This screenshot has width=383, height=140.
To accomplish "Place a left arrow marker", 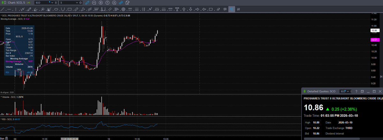I will [x=204, y=9].
